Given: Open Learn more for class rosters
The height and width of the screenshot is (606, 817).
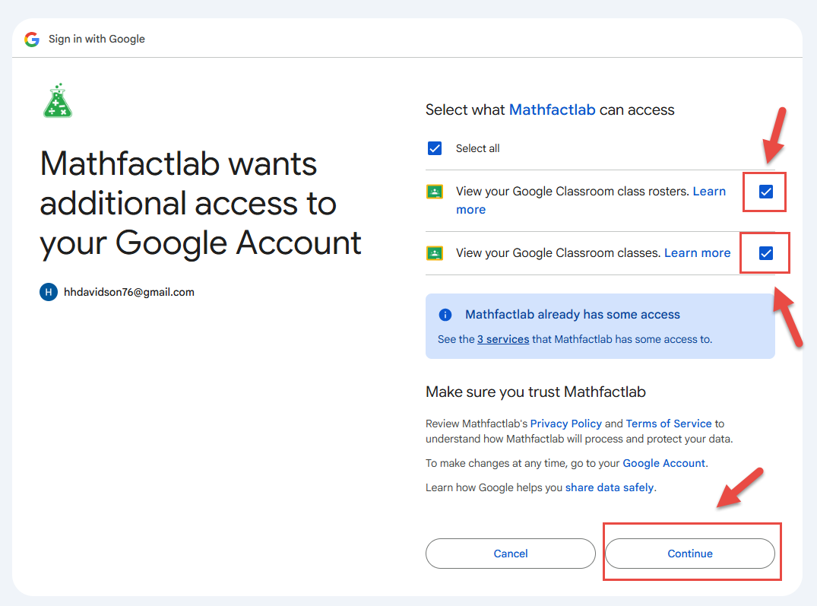Looking at the screenshot, I should coord(709,192).
